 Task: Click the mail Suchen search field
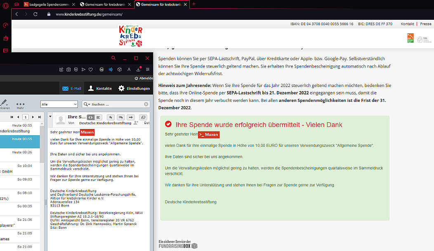[116, 104]
